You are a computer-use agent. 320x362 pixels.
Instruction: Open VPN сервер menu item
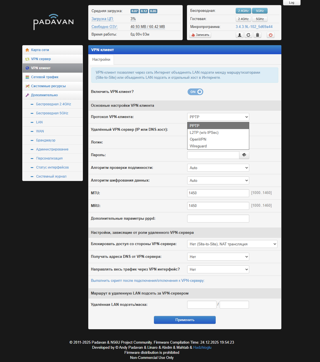click(x=41, y=59)
